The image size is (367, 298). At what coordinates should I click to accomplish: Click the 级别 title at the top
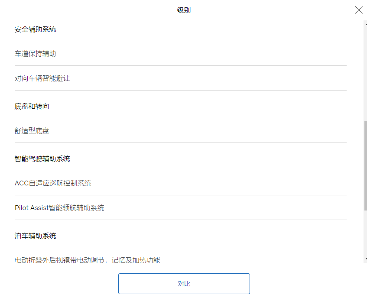pos(184,10)
